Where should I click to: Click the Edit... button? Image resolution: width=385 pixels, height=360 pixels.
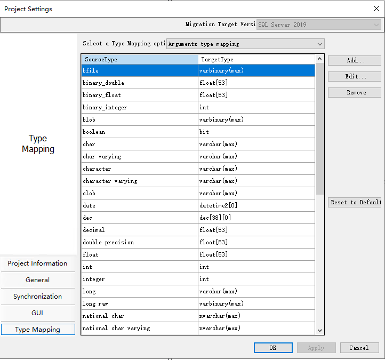point(355,76)
